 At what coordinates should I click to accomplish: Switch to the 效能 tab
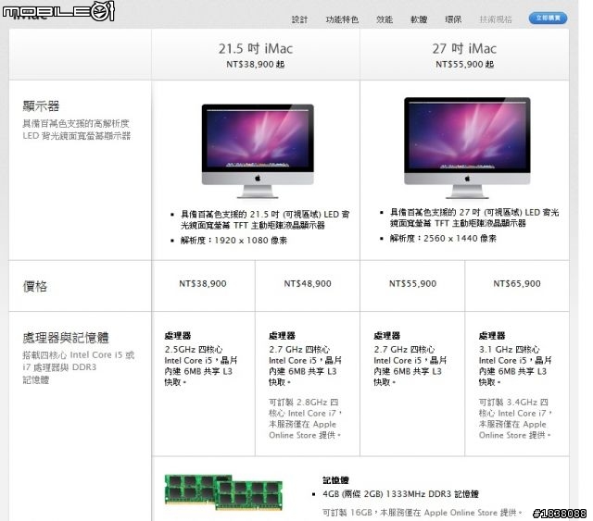[x=385, y=19]
